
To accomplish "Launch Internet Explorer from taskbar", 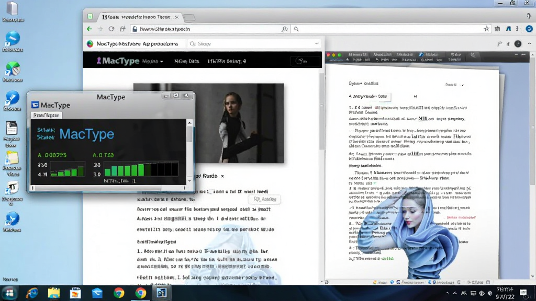I will coord(32,293).
